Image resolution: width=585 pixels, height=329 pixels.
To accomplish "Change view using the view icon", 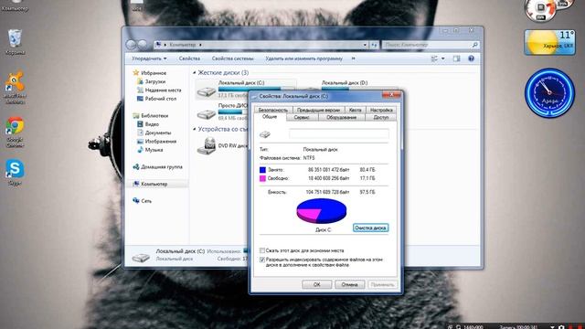I will pos(434,58).
